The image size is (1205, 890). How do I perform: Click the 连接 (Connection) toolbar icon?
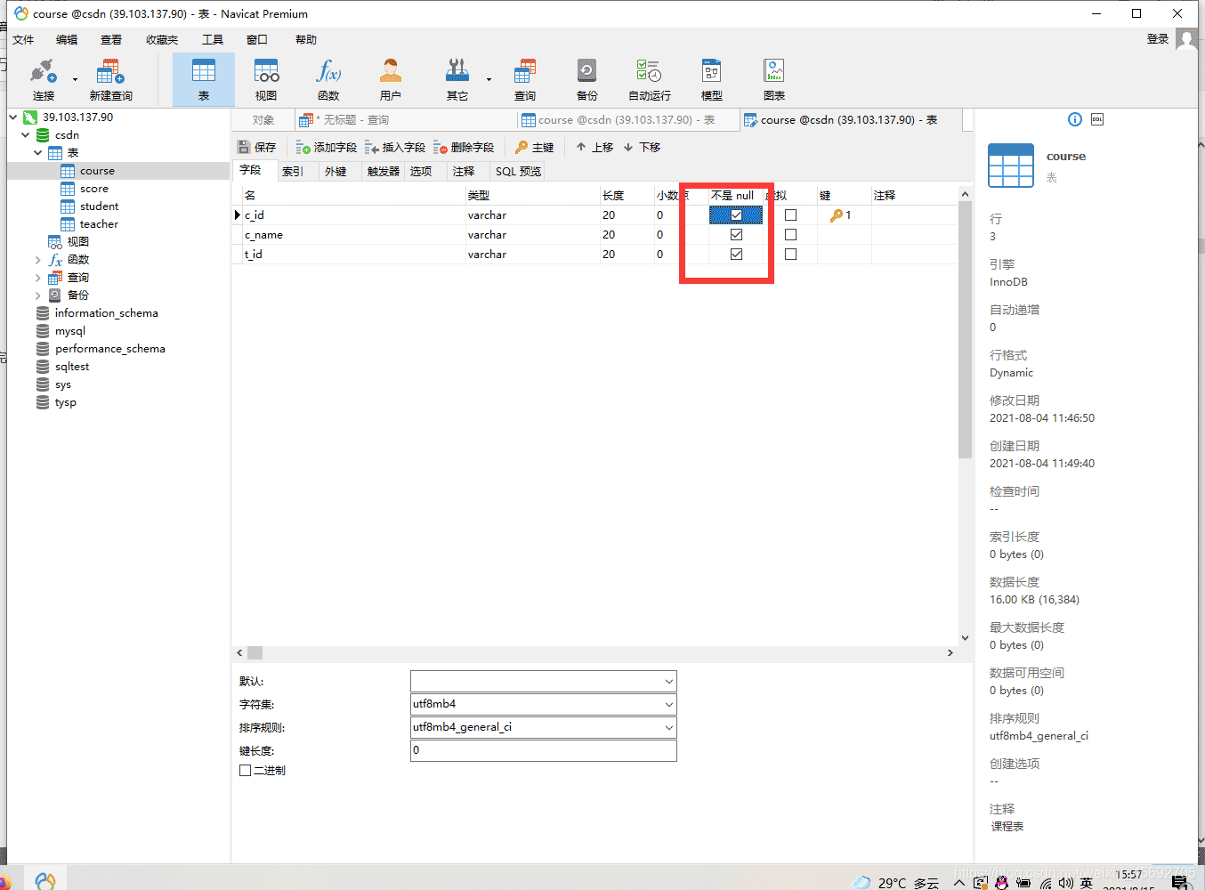pos(43,78)
